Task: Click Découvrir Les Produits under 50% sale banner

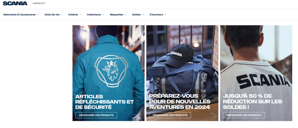Action: [244, 115]
